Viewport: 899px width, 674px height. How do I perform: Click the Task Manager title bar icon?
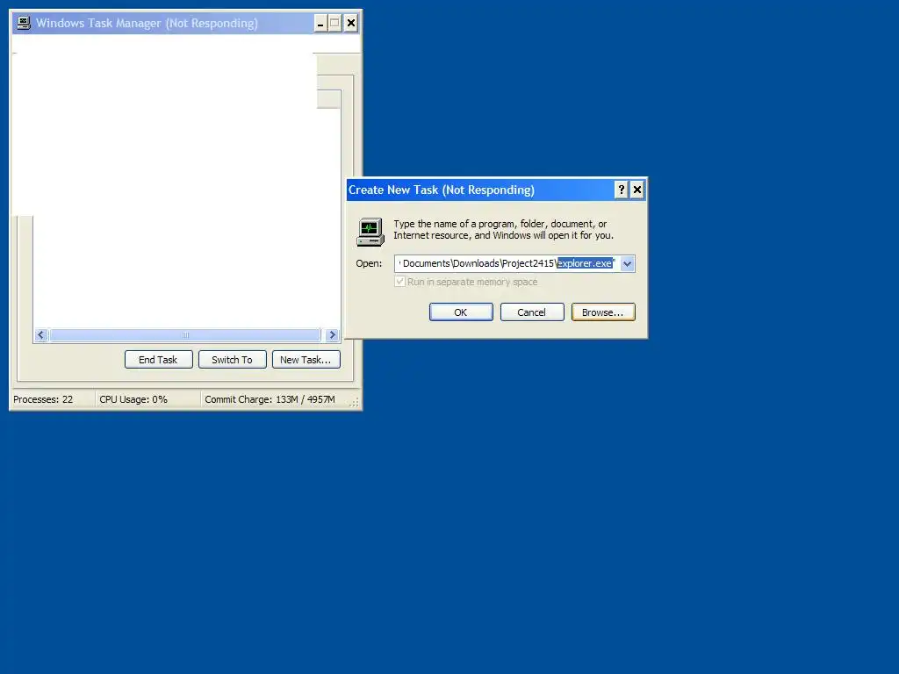tap(24, 23)
